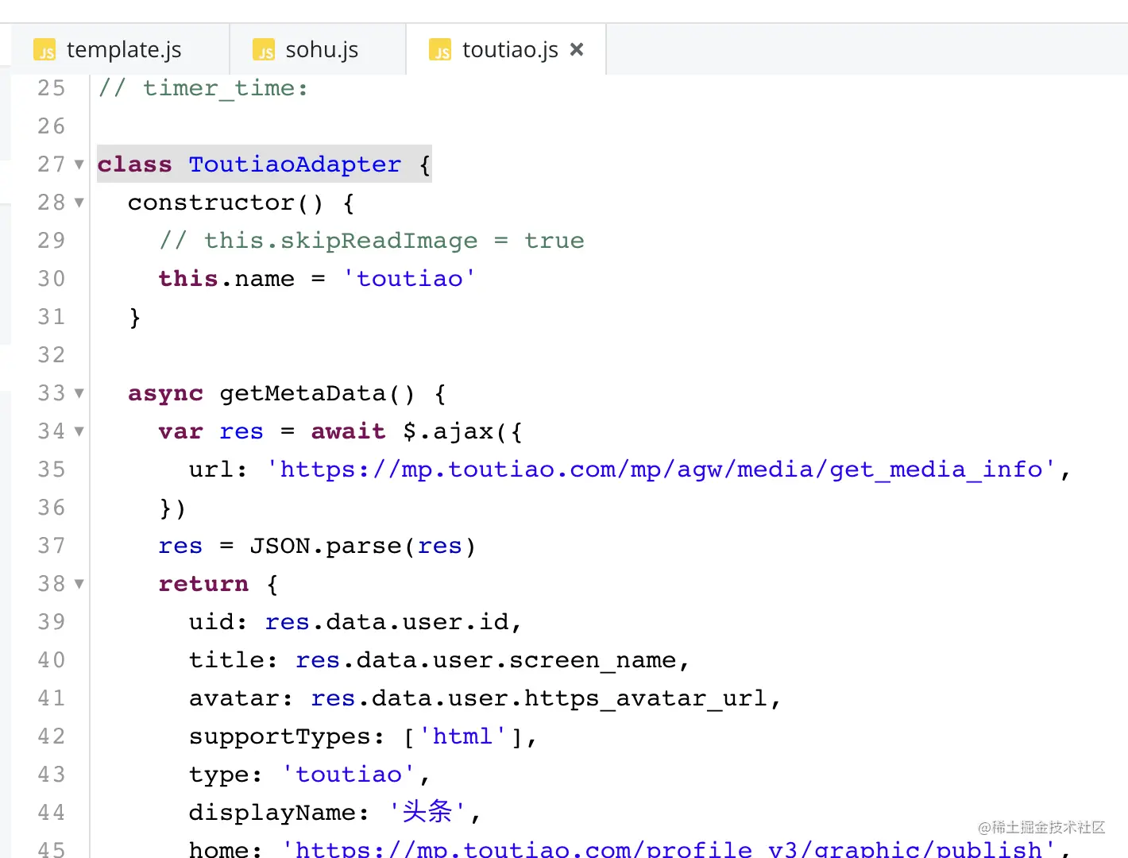Close the toutiao.js tab
The image size is (1128, 858).
tap(578, 49)
